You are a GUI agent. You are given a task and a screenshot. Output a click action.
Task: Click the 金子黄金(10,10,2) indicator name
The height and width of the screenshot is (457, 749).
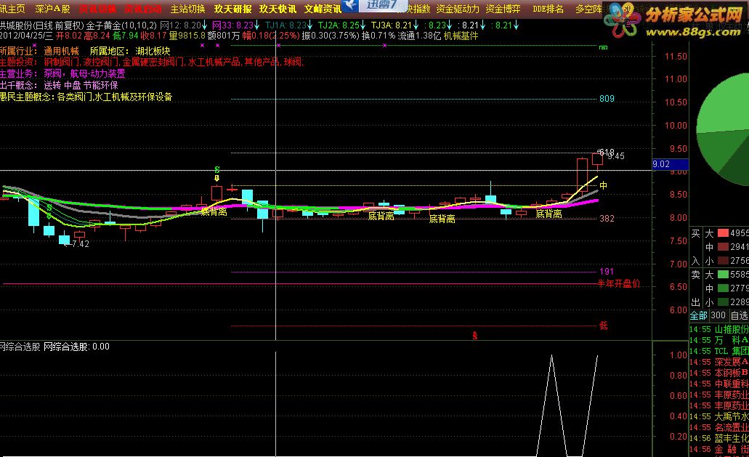click(x=121, y=25)
